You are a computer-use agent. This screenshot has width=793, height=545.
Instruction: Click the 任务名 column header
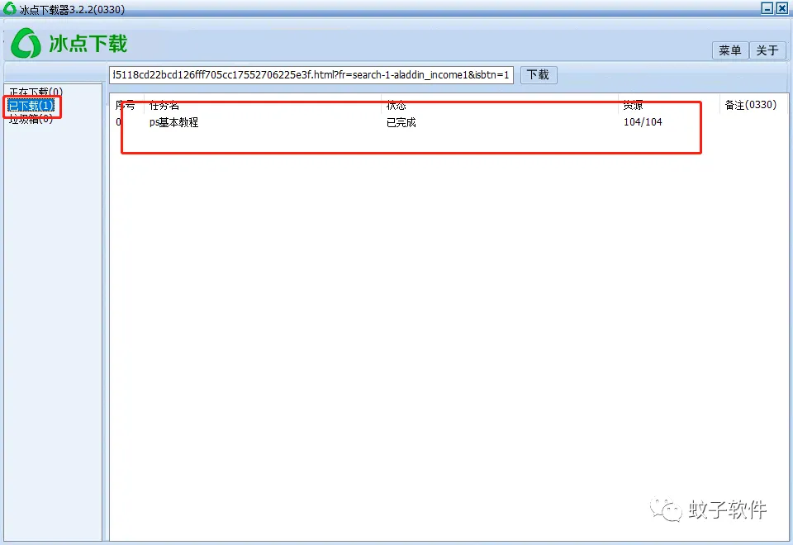pos(164,105)
